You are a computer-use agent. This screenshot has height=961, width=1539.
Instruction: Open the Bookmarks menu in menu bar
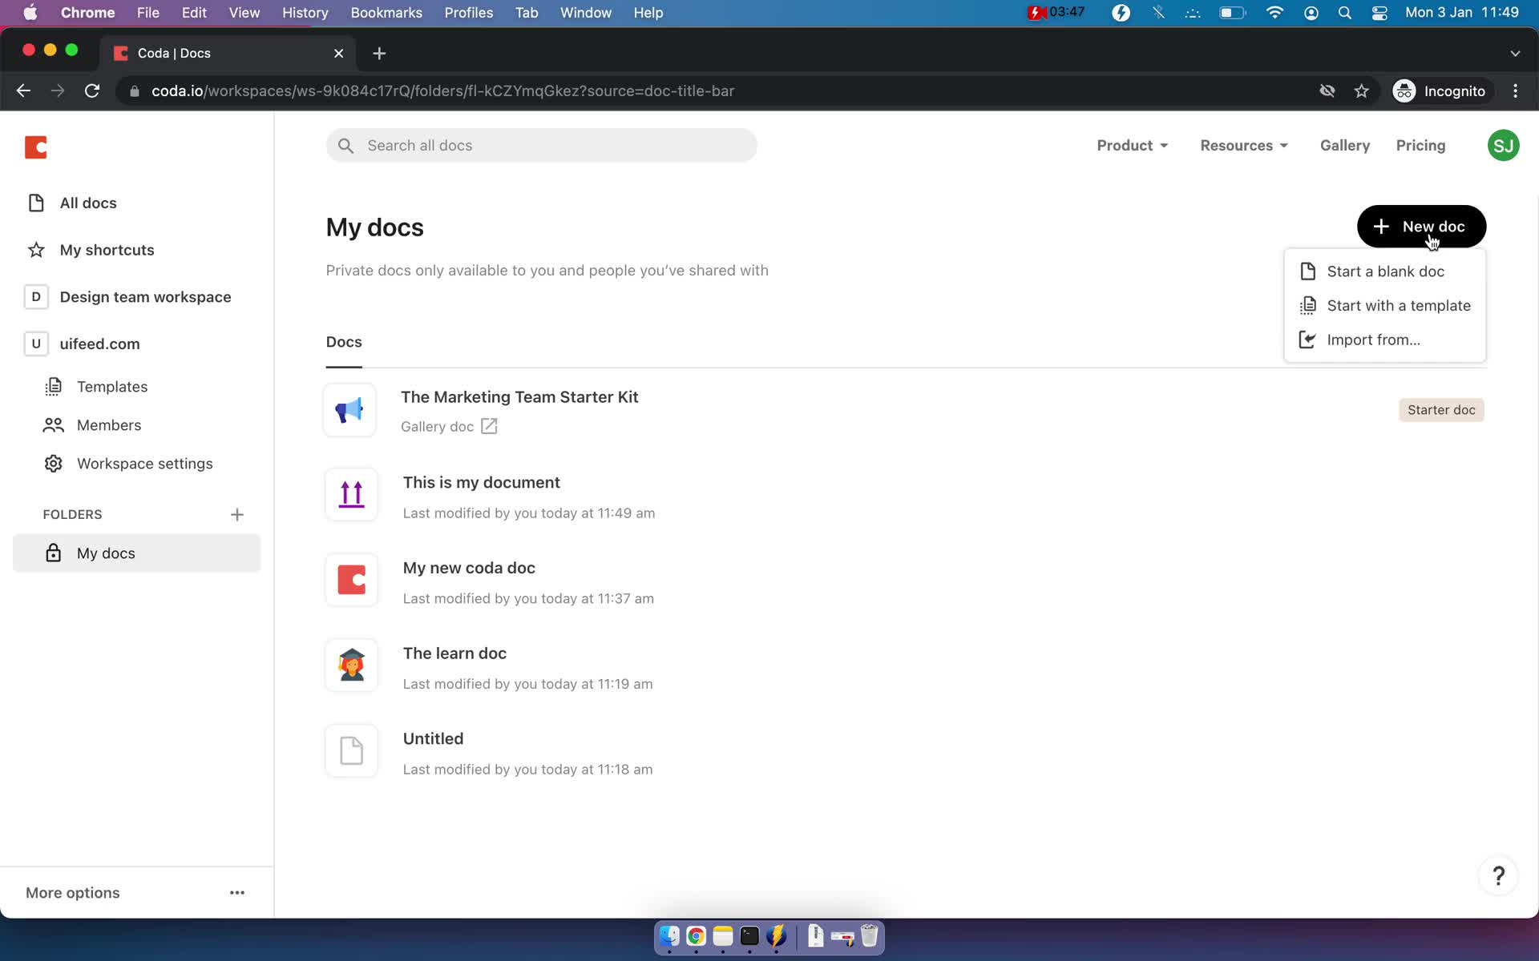click(386, 13)
